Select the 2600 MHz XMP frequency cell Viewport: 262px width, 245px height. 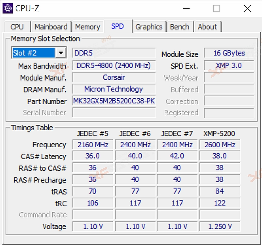tap(220, 145)
